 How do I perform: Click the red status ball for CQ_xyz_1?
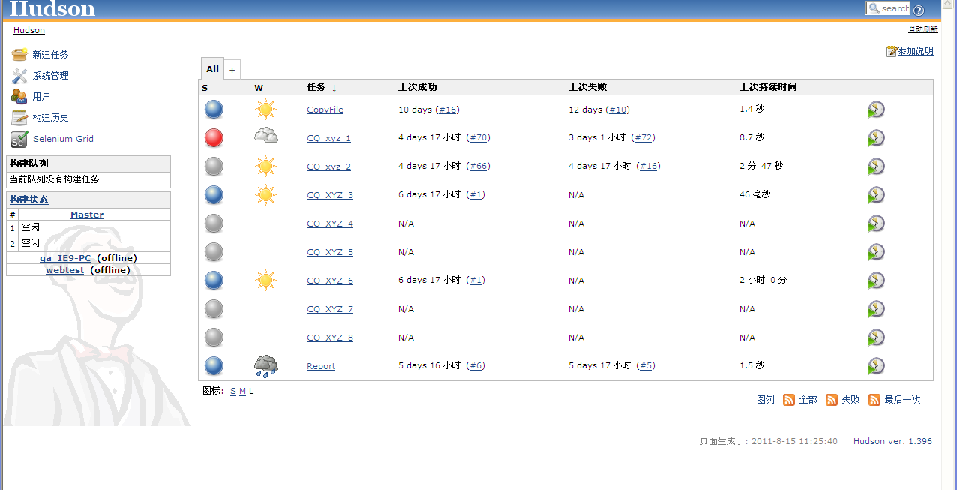point(214,138)
